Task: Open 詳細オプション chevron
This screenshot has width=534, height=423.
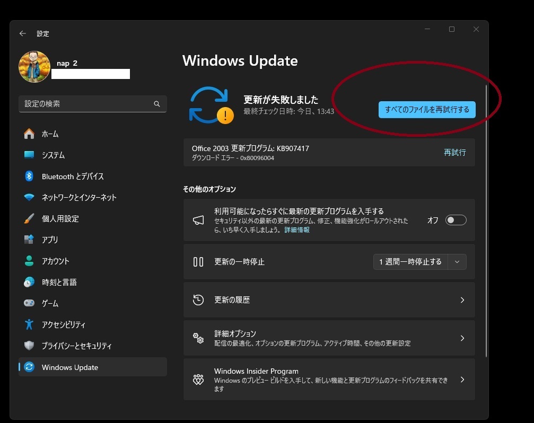Action: pyautogui.click(x=462, y=338)
